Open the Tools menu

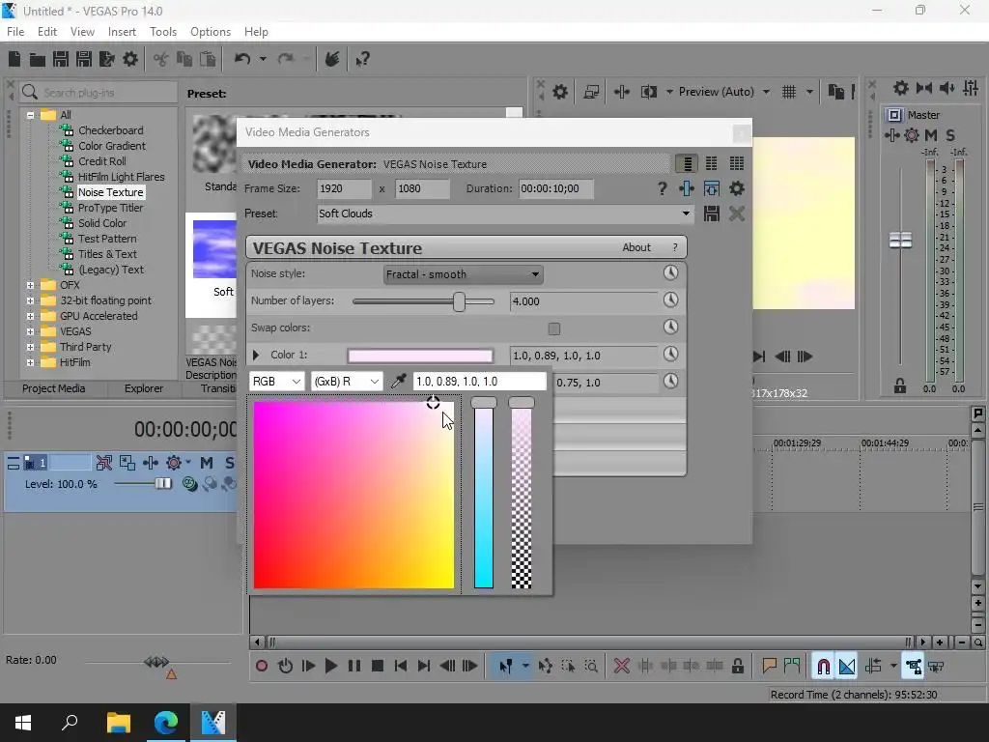click(x=162, y=32)
